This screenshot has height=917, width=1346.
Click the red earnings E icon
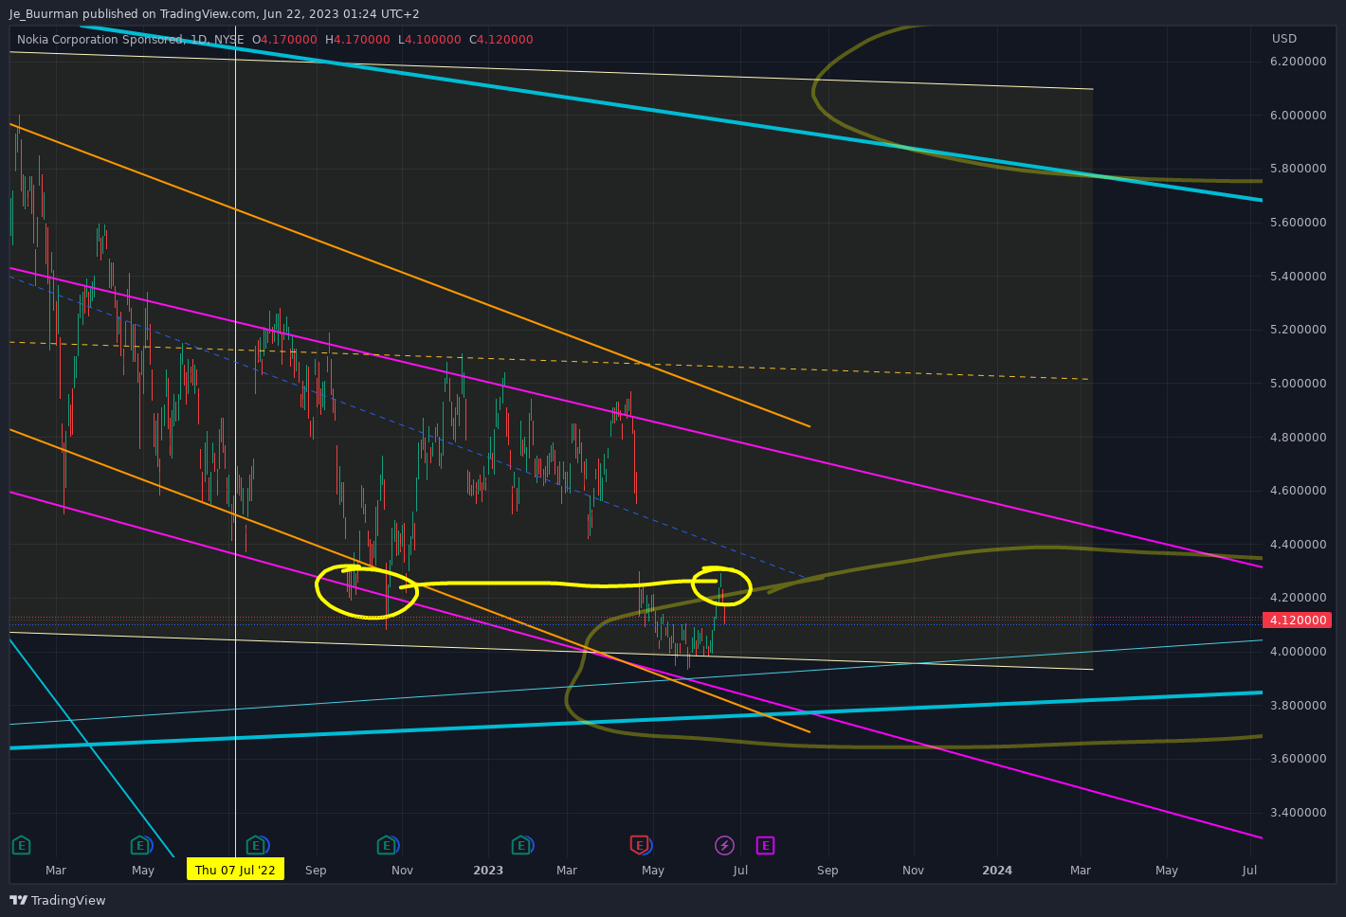coord(639,845)
